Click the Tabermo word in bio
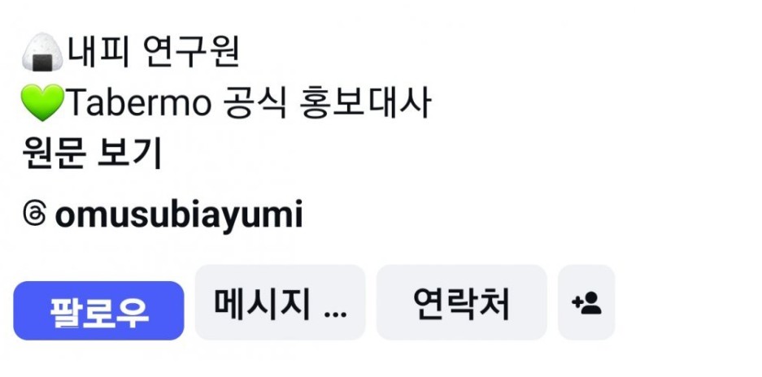This screenshot has width=762, height=377. click(138, 103)
